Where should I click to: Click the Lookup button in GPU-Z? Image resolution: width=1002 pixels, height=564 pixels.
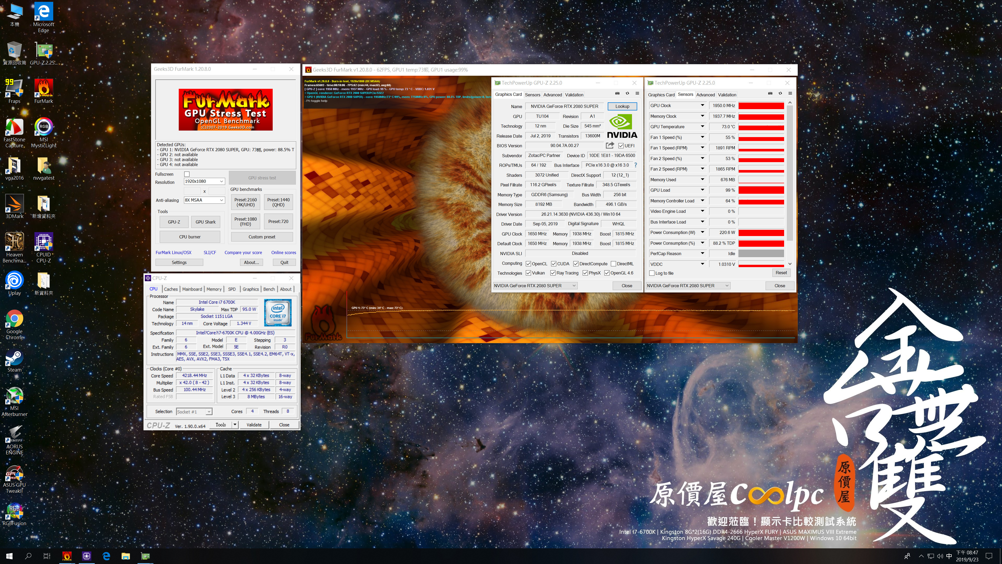[622, 106]
